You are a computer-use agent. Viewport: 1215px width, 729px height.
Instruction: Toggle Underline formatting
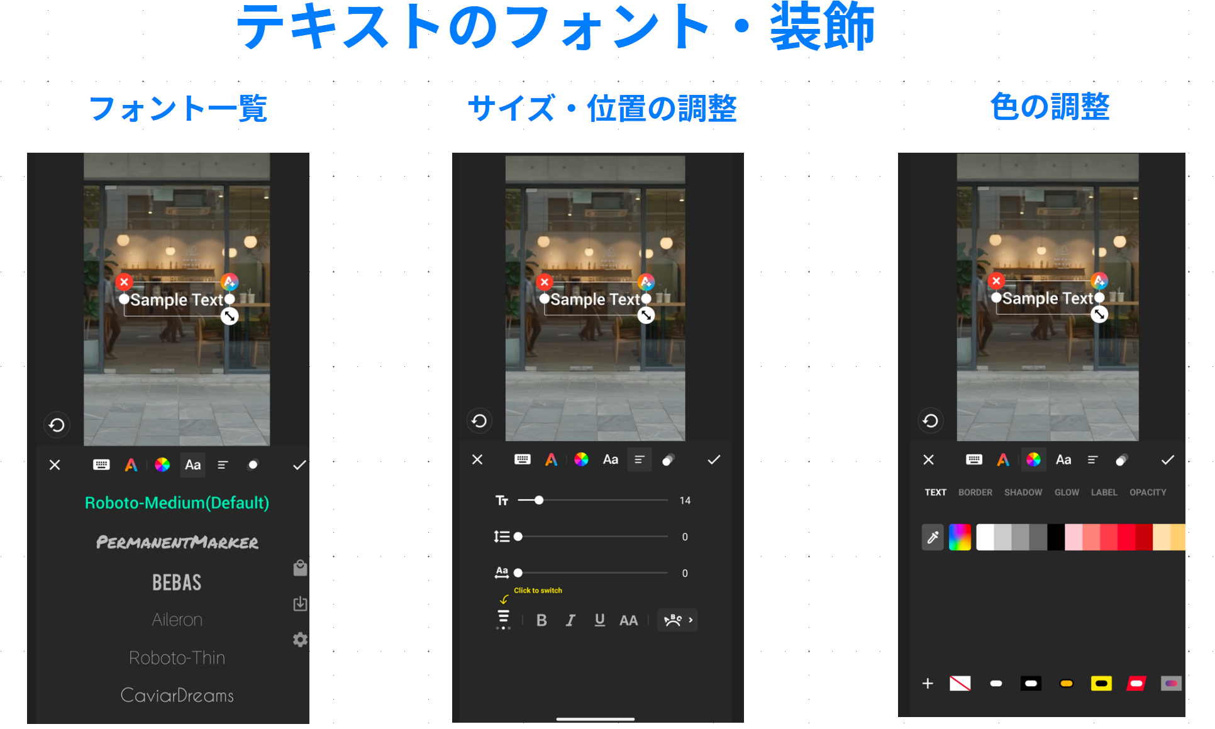tap(600, 620)
